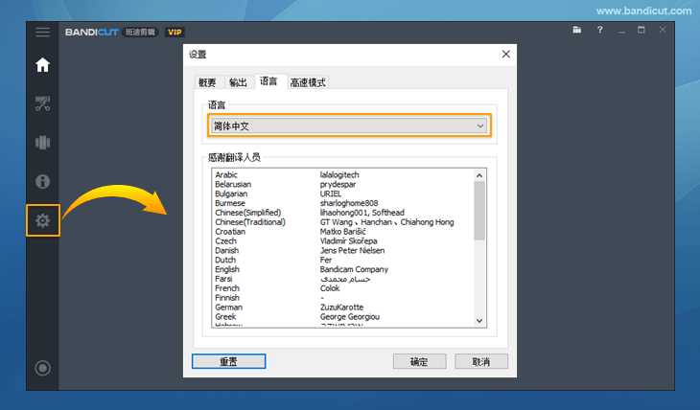The width and height of the screenshot is (700, 410).
Task: Click translator name sharloghome808
Action: point(349,203)
